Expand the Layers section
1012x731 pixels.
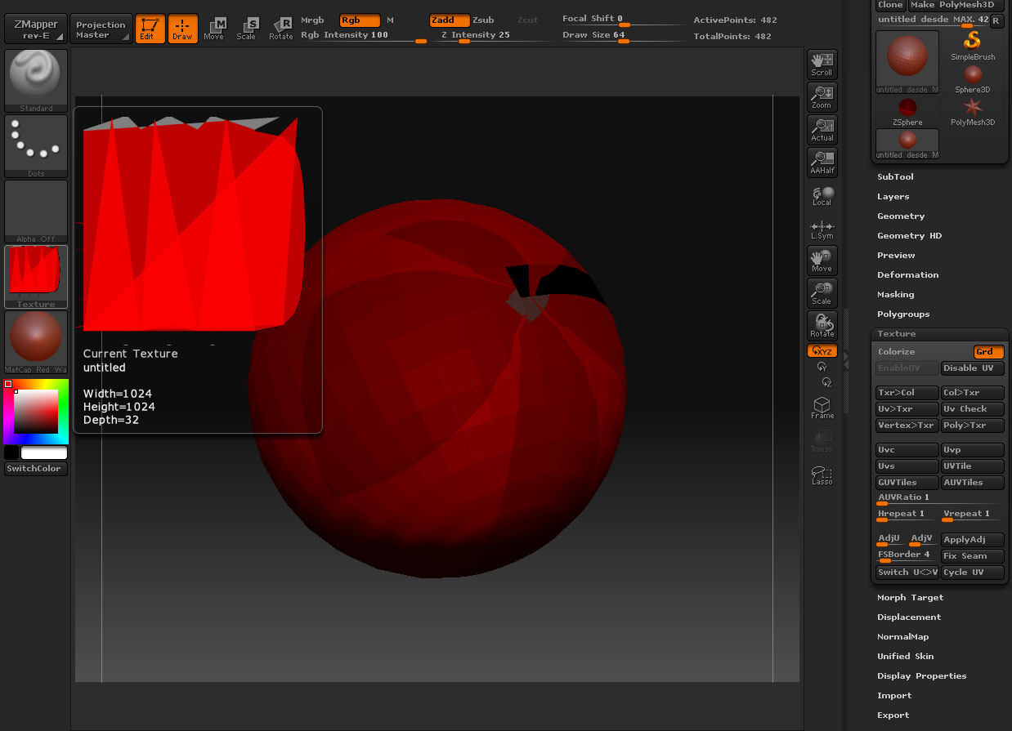coord(893,197)
